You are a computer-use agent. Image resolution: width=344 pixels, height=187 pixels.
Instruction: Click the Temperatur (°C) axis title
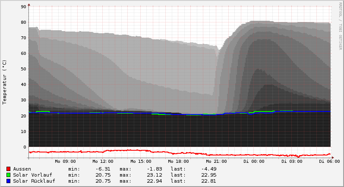coord(5,82)
